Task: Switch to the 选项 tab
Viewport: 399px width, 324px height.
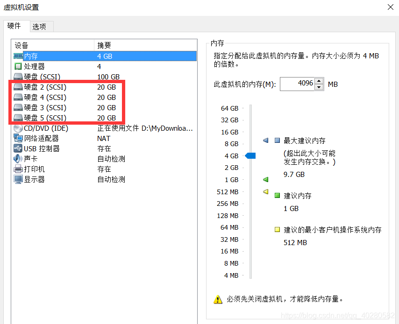Action: [42, 27]
